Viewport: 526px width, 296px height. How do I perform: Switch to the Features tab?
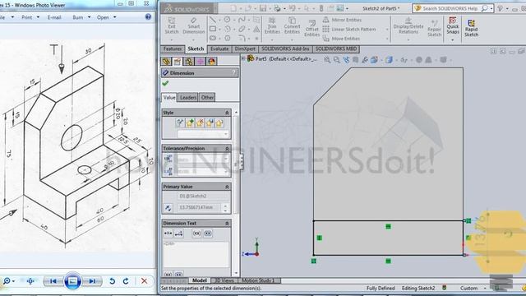173,49
